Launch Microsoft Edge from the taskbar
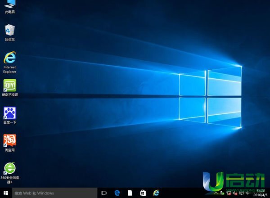Image resolution: width=270 pixels, height=198 pixels. [x=117, y=193]
